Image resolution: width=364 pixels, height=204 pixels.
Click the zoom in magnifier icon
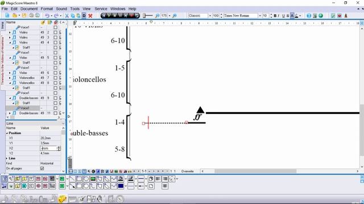[x=175, y=15]
